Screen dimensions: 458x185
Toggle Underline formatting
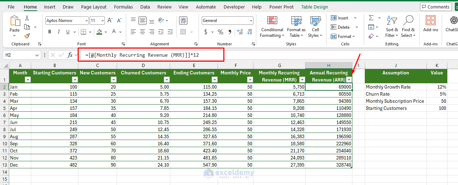pyautogui.click(x=68, y=32)
